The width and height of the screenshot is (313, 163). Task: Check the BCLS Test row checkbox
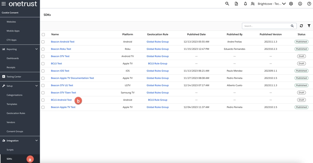coord(43,64)
